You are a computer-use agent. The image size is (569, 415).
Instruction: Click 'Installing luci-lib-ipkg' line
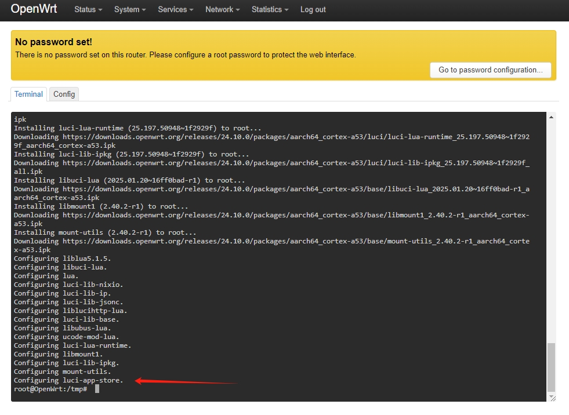pyautogui.click(x=131, y=154)
